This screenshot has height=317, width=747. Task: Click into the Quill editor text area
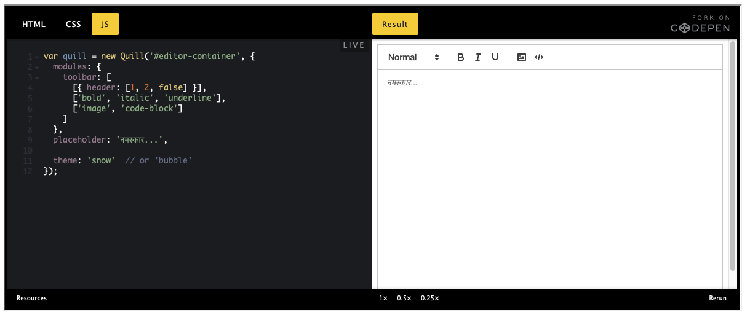(x=550, y=178)
